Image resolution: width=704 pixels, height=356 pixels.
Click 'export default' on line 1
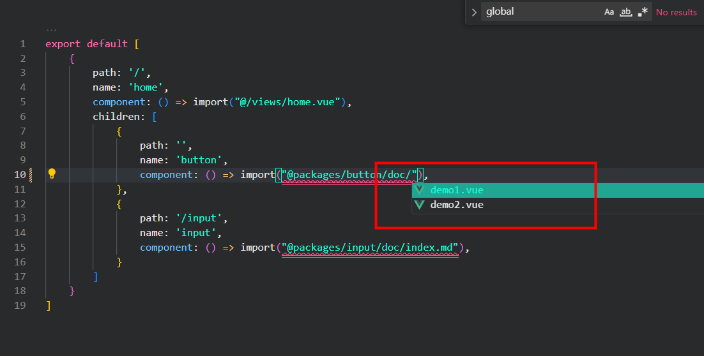[87, 44]
